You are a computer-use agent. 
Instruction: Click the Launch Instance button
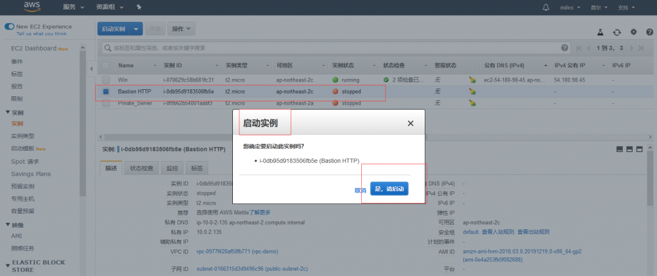[114, 29]
